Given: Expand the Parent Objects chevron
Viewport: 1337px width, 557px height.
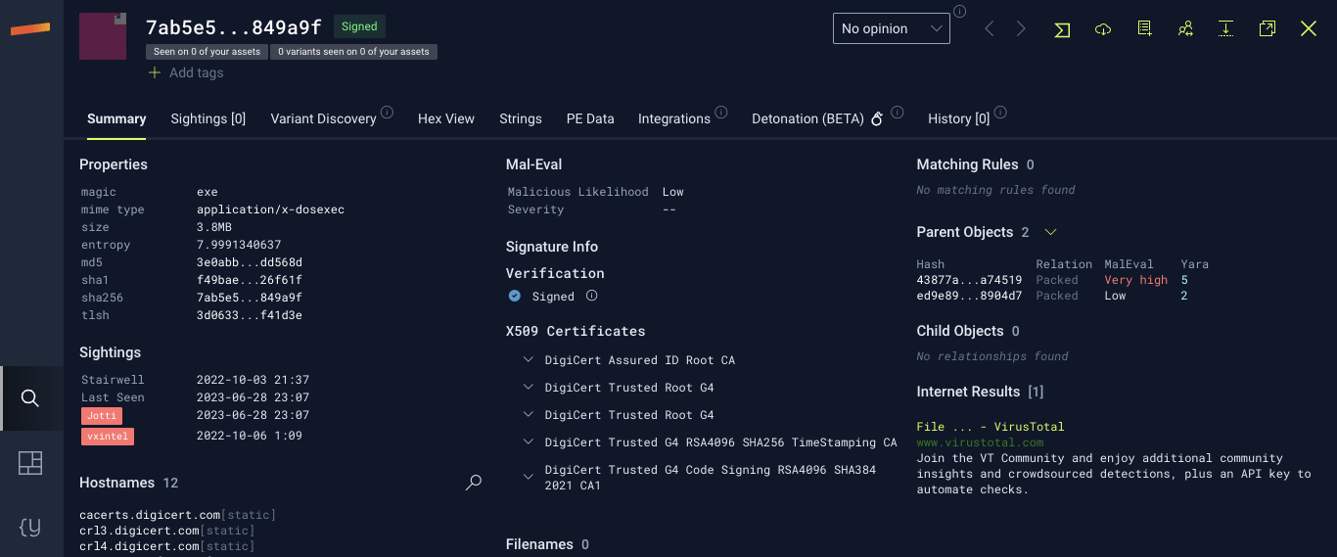Looking at the screenshot, I should pyautogui.click(x=1050, y=232).
